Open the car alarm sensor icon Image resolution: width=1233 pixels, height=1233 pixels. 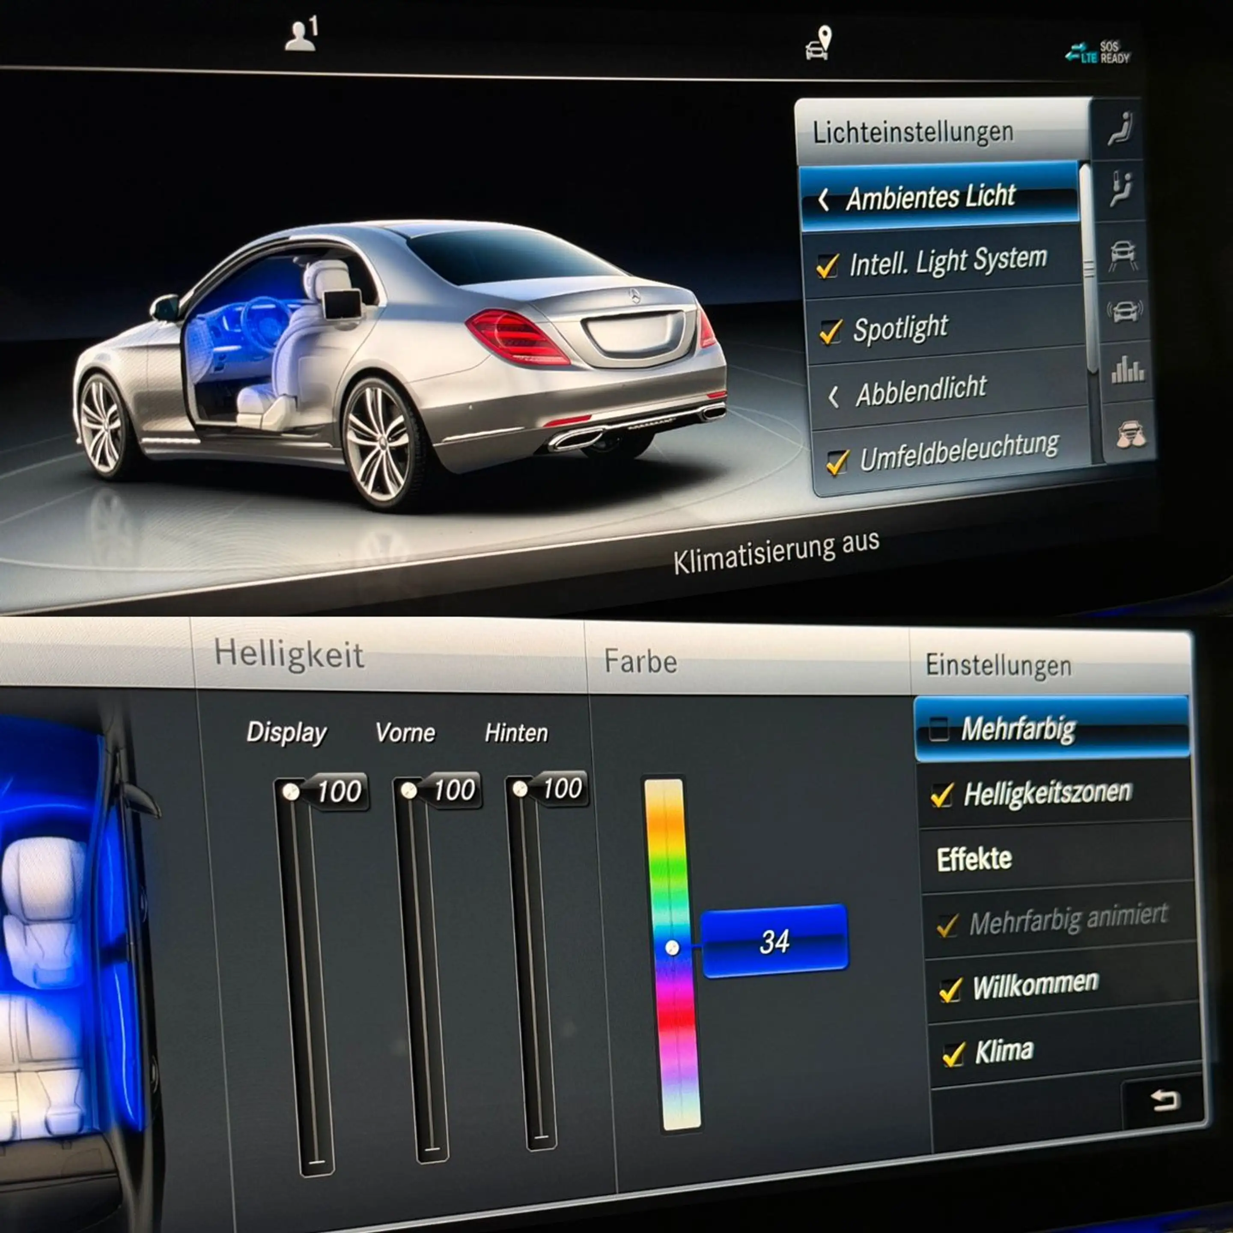[x=1125, y=311]
